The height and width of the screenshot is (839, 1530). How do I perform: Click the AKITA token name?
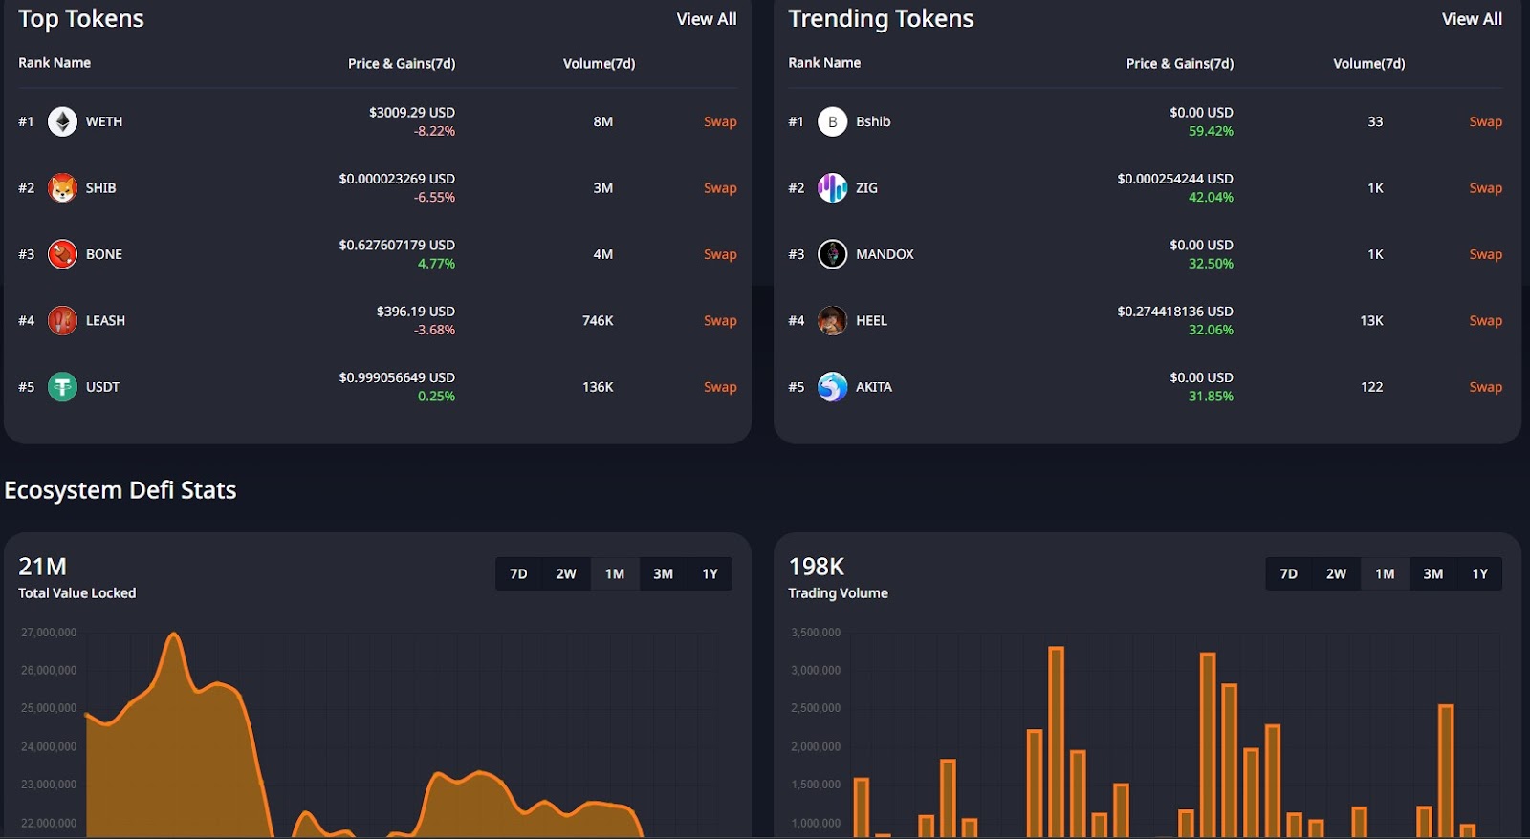(x=874, y=387)
